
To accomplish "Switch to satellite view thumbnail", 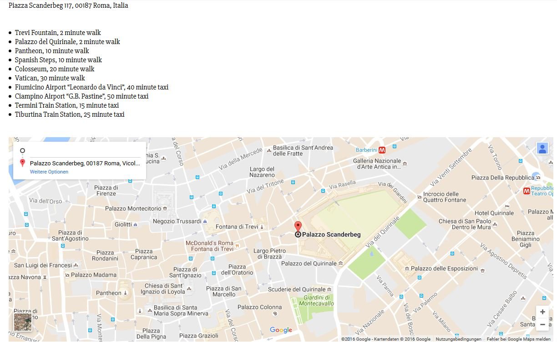I will tap(23, 322).
